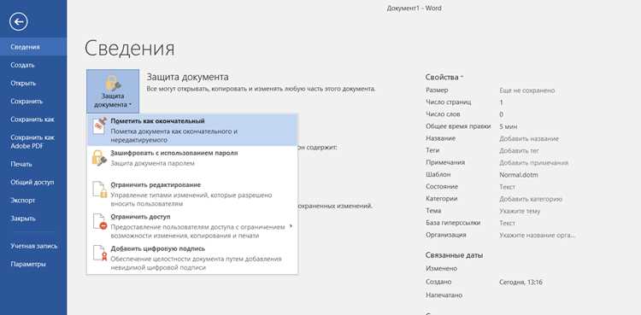Click the Добавить тег field
The width and height of the screenshot is (641, 315).
[519, 151]
